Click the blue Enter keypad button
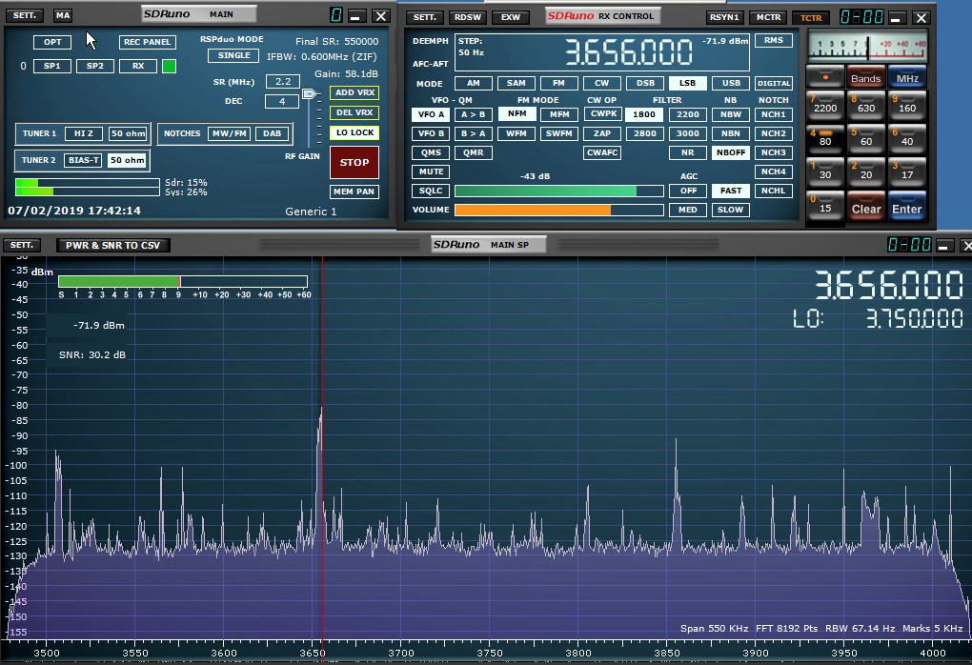The height and width of the screenshot is (665, 972). pos(907,206)
